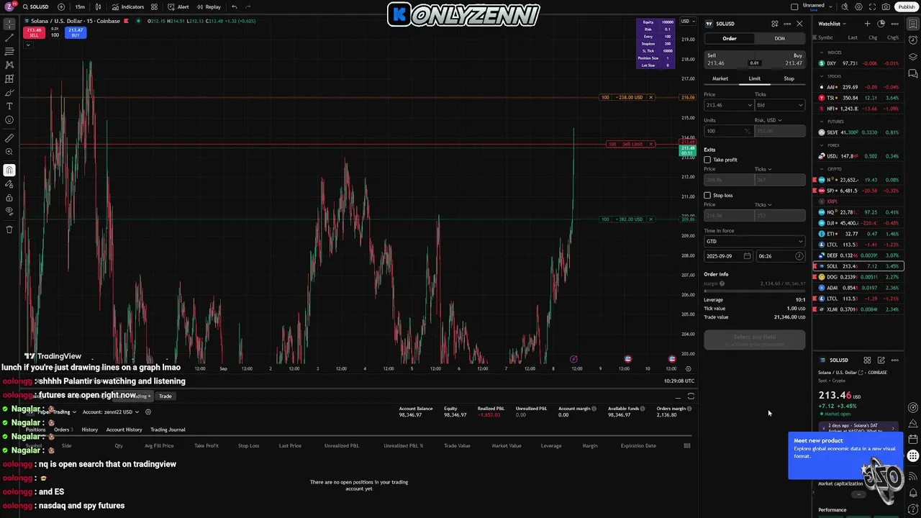The height and width of the screenshot is (518, 921).
Task: Open the Account zenni22 USD dropdown
Action: click(110, 412)
